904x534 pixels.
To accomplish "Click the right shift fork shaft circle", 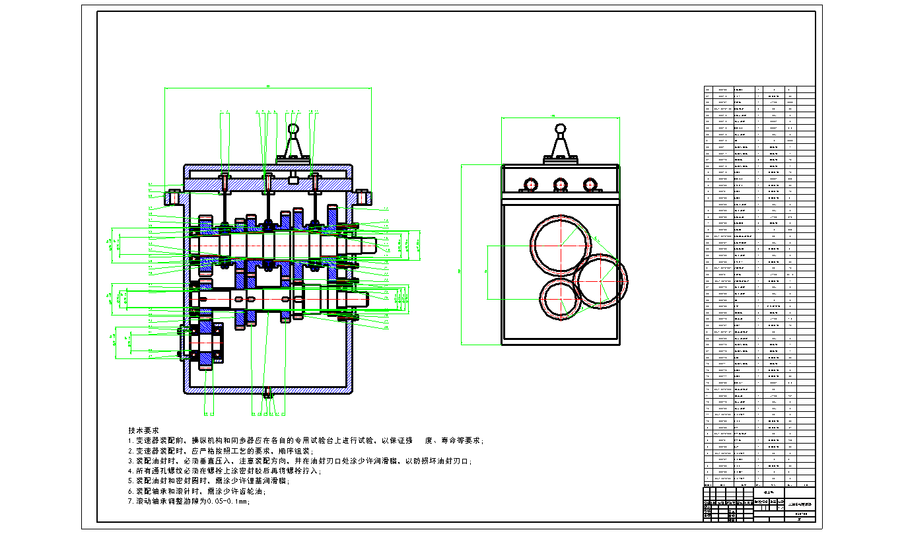I will pos(590,185).
